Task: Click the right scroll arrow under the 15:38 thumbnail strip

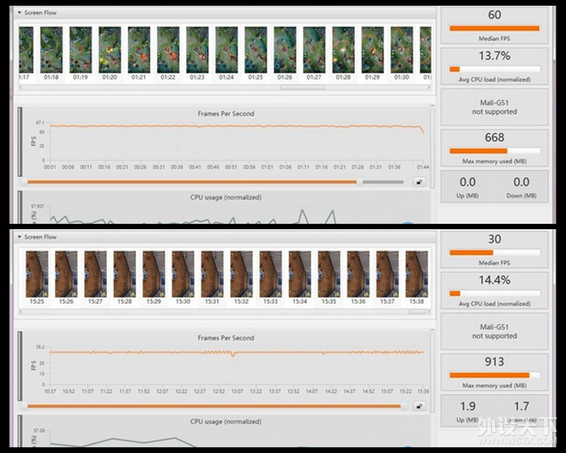Action: 429,312
